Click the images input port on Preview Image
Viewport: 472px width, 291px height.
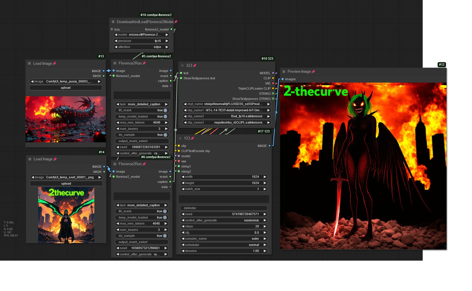click(x=282, y=79)
